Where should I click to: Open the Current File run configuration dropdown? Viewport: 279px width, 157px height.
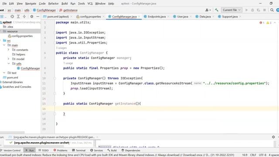231,10
